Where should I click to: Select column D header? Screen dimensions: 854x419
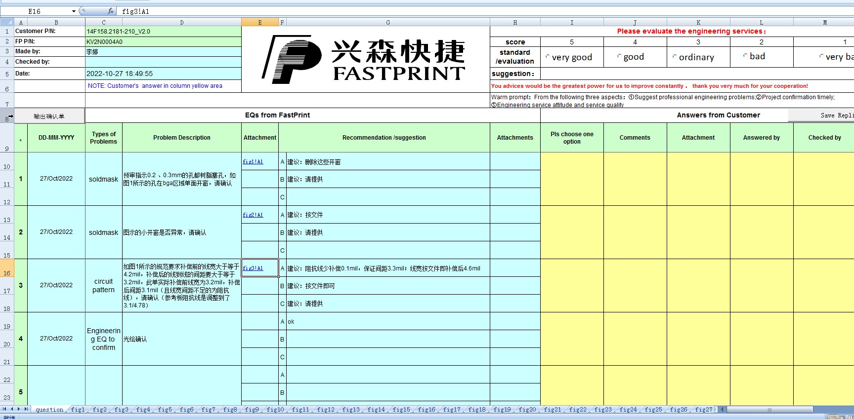tap(182, 22)
